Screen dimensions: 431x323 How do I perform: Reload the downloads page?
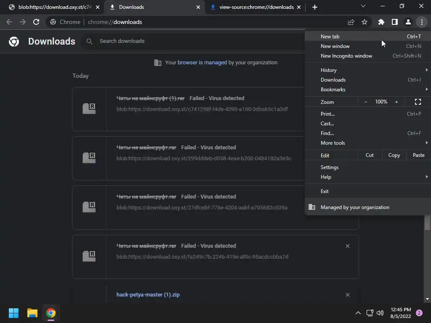36,22
